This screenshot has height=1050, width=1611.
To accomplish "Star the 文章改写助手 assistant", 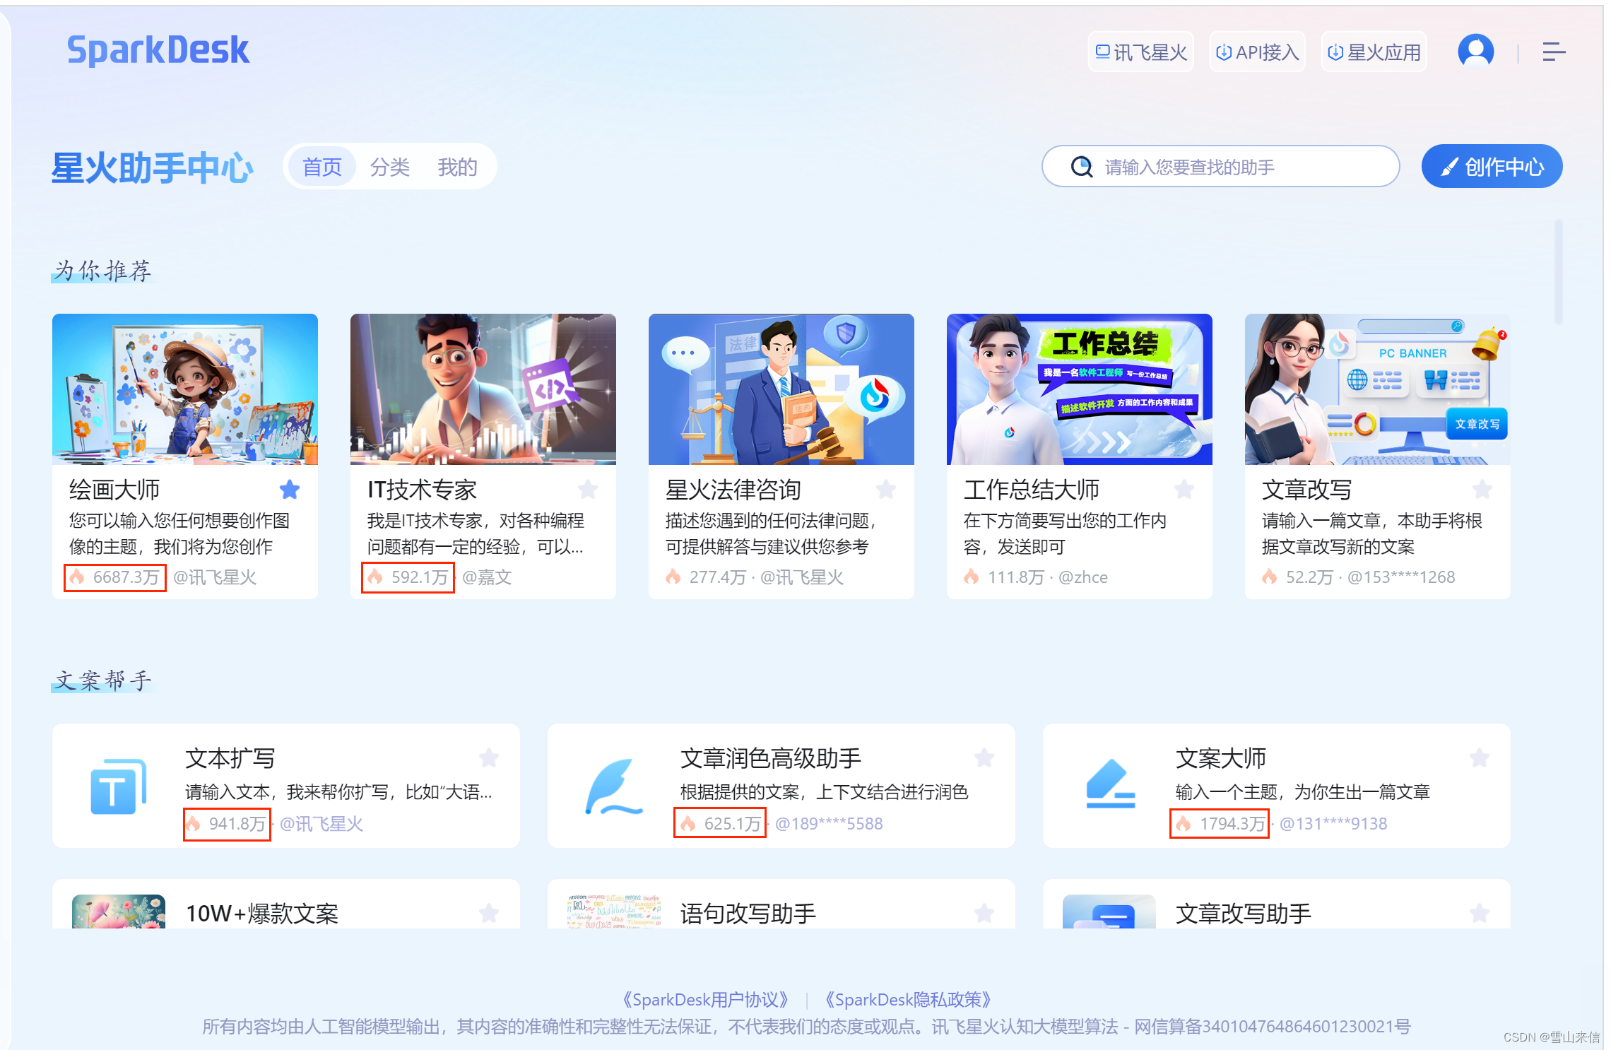I will point(1480,914).
